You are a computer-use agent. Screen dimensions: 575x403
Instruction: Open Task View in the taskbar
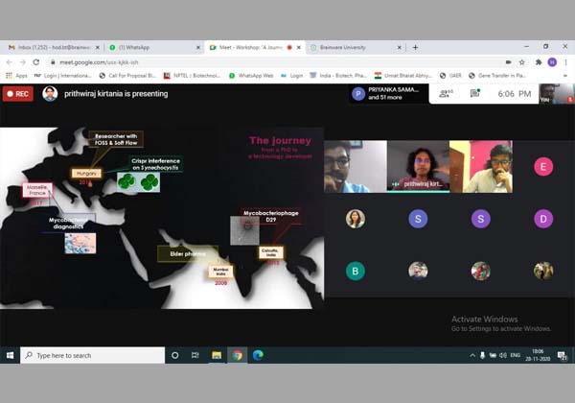[195, 355]
